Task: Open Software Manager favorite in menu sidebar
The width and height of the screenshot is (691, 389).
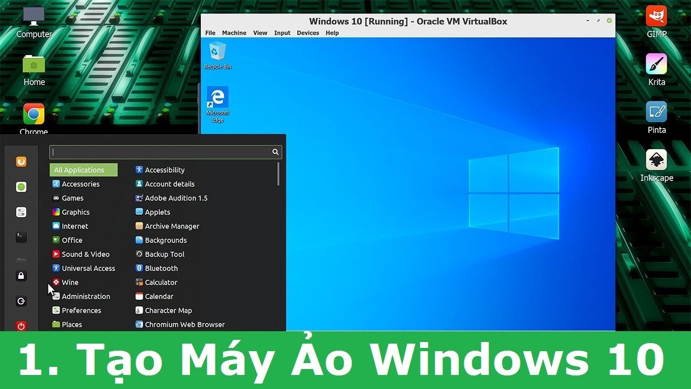Action: click(21, 187)
